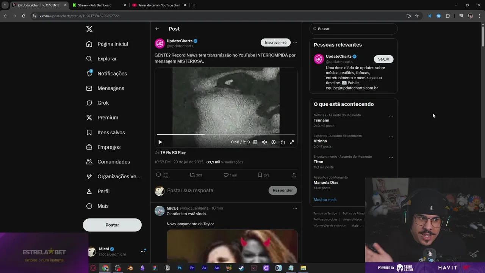The image size is (485, 273).
Task: Open Chrome extensions puzzle icon
Action: 448,16
